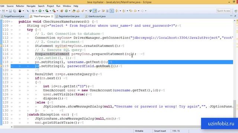The height and width of the screenshot is (133, 238).
Task: Click the Search flashlight toolbar icon
Action: coord(83,11)
